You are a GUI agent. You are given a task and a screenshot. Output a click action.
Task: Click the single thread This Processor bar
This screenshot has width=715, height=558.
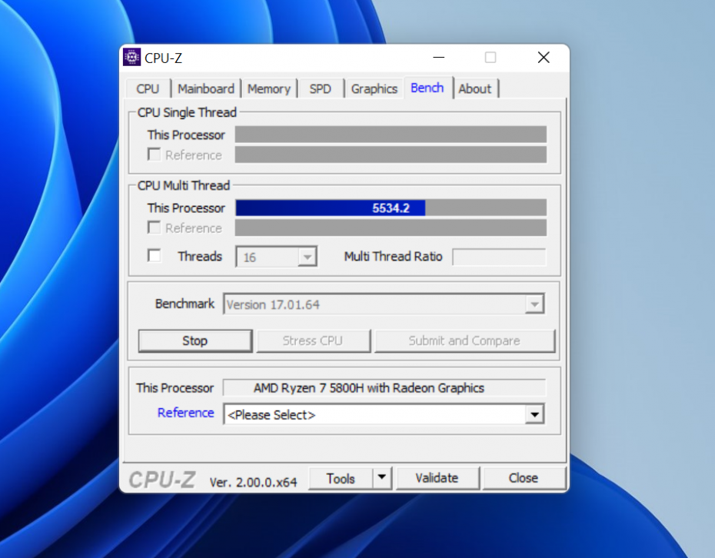coord(391,135)
